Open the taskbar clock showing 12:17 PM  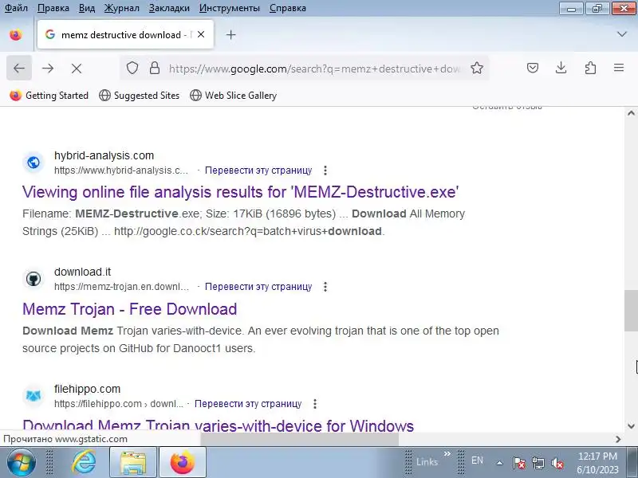tap(597, 463)
